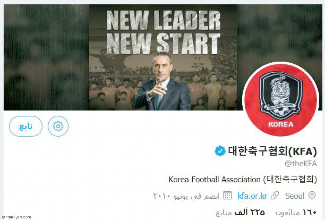Click the @theKFA handle

tap(301, 164)
